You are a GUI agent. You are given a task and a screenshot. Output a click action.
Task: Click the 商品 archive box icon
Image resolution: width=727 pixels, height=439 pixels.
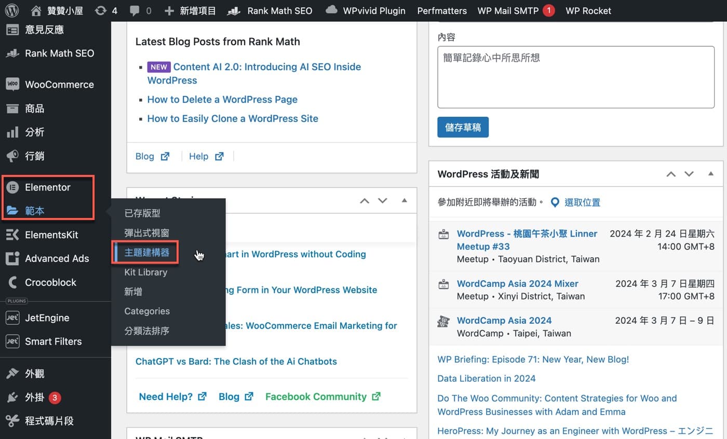(x=12, y=108)
